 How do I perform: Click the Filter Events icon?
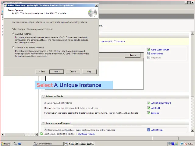149,54
